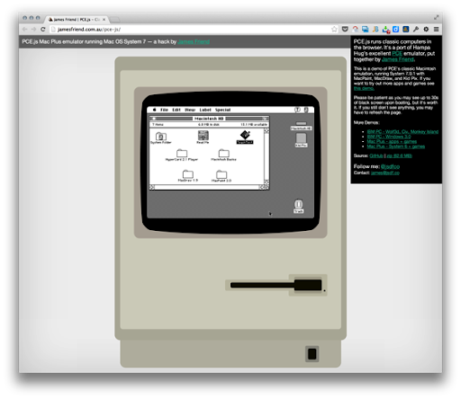The height and width of the screenshot is (399, 461).
Task: Click the contact email link
Action: pos(385,173)
